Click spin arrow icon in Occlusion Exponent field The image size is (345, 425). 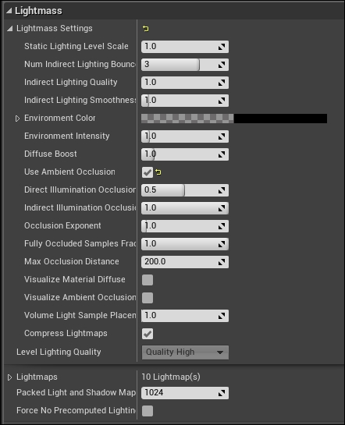point(222,226)
